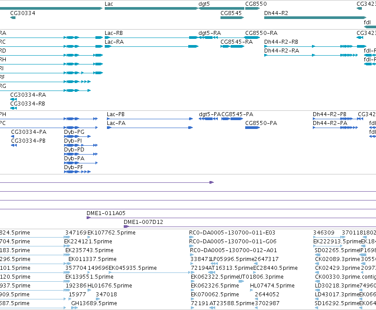The height and width of the screenshot is (310, 376).
Task: Click EST LD30218.3prime
Action: click(337, 286)
